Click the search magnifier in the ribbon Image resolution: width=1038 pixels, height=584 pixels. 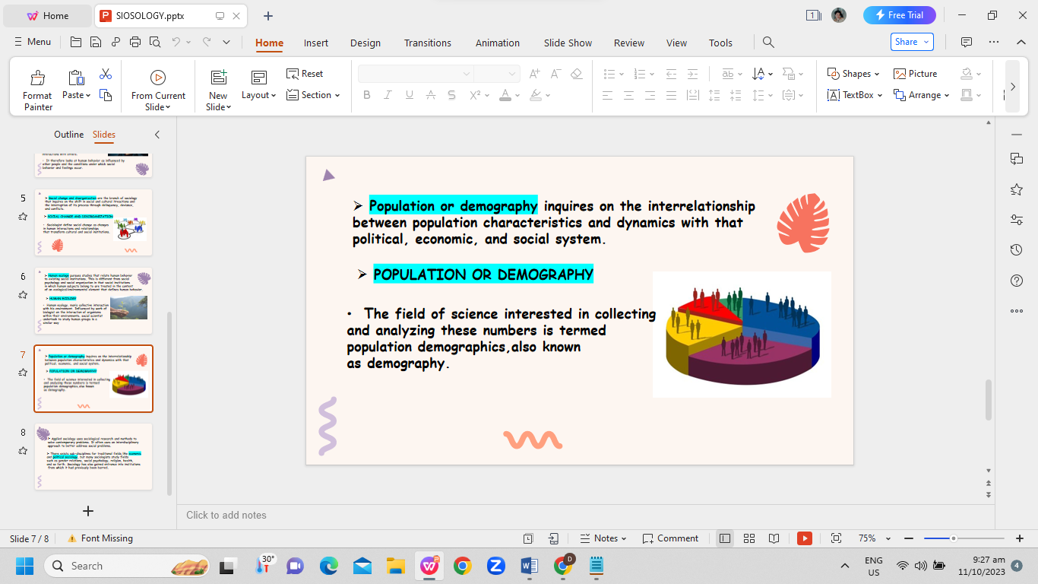point(768,43)
